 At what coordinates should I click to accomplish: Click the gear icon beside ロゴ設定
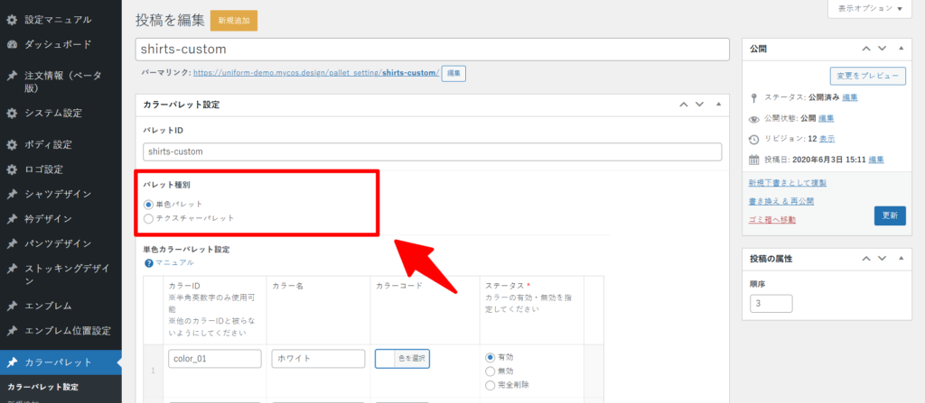(x=12, y=169)
